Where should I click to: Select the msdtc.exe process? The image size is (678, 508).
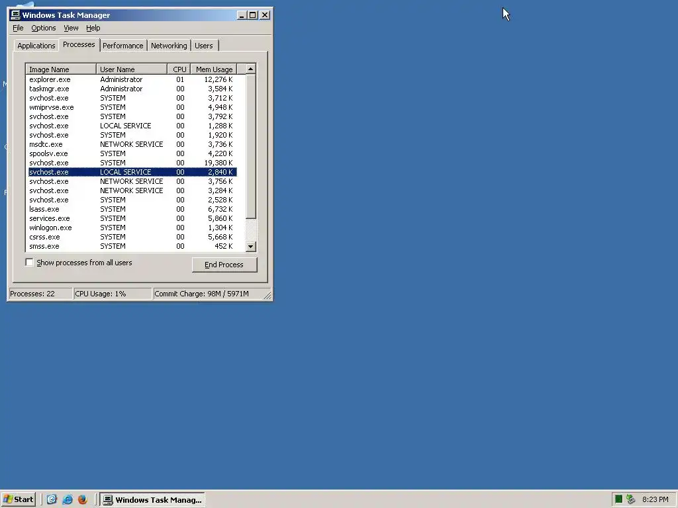132,144
